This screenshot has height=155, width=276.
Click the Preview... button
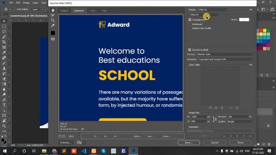66,143
